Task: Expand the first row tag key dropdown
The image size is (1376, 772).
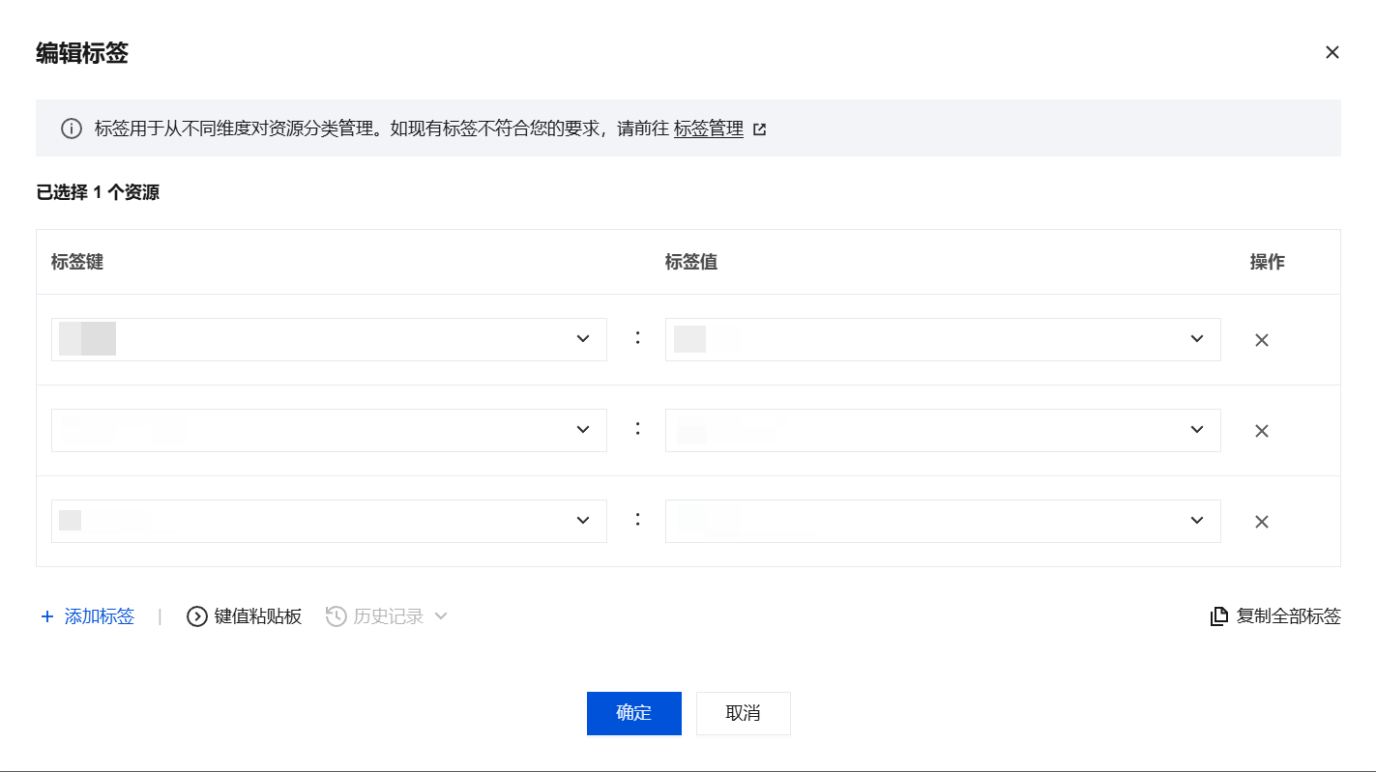Action: (582, 339)
